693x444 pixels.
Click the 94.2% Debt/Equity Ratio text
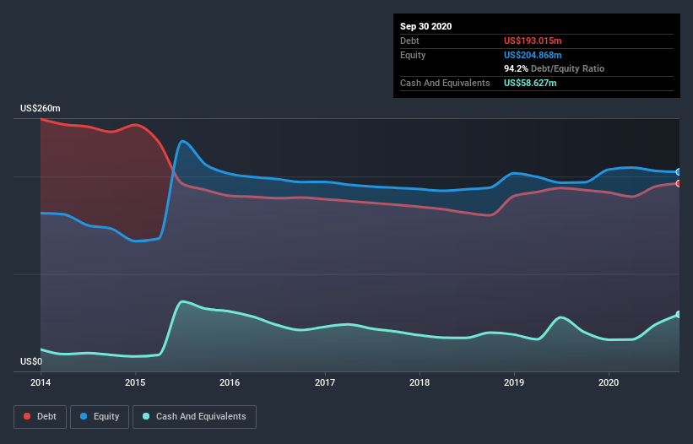coord(555,68)
